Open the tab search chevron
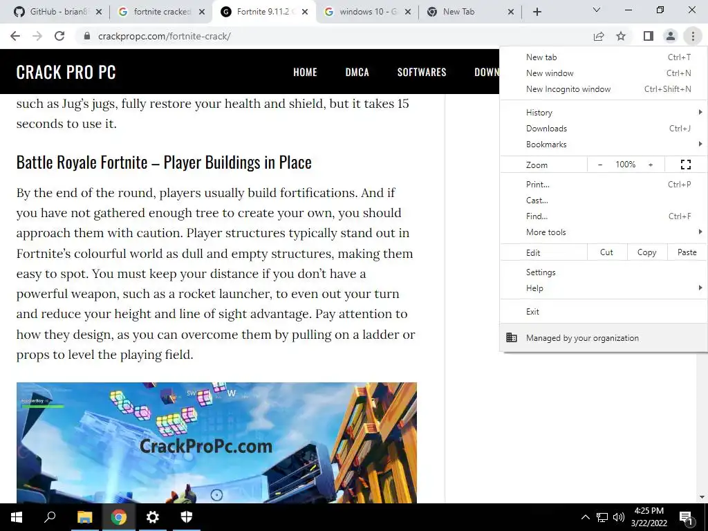 (x=597, y=10)
